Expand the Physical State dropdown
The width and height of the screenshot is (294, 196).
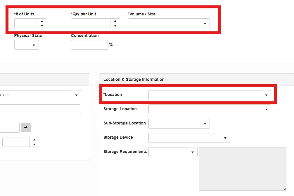pos(27,45)
